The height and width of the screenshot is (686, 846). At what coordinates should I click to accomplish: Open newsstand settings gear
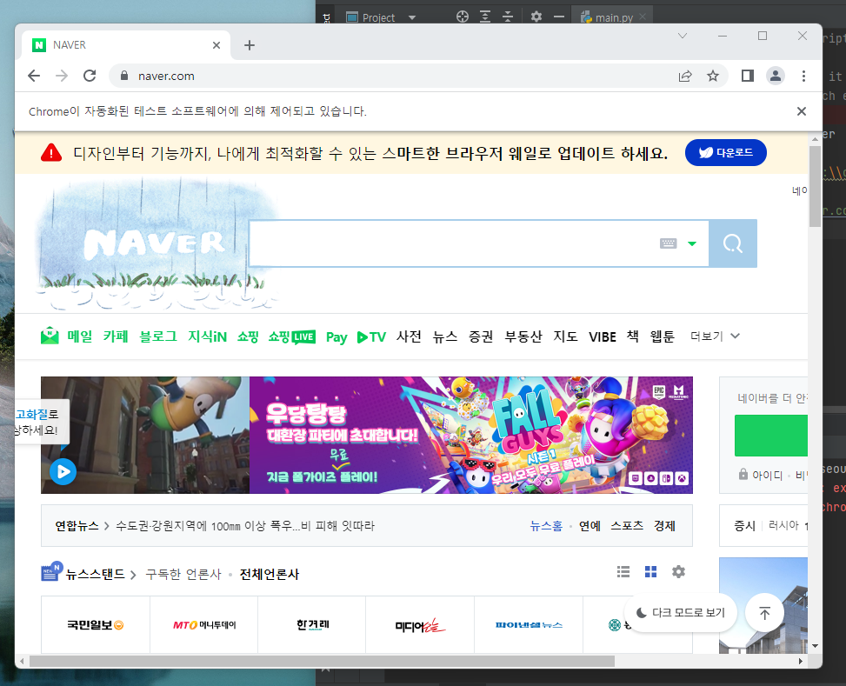point(678,571)
